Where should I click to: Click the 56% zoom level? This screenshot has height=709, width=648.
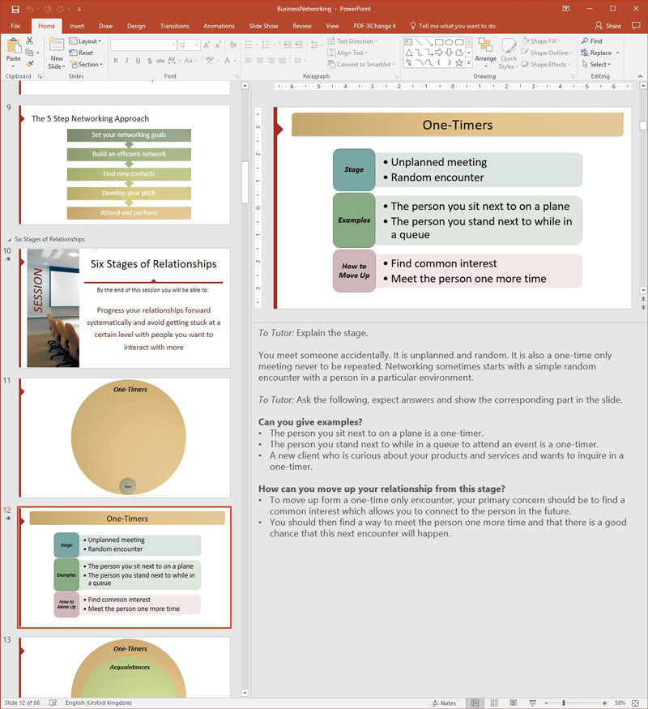pyautogui.click(x=620, y=703)
